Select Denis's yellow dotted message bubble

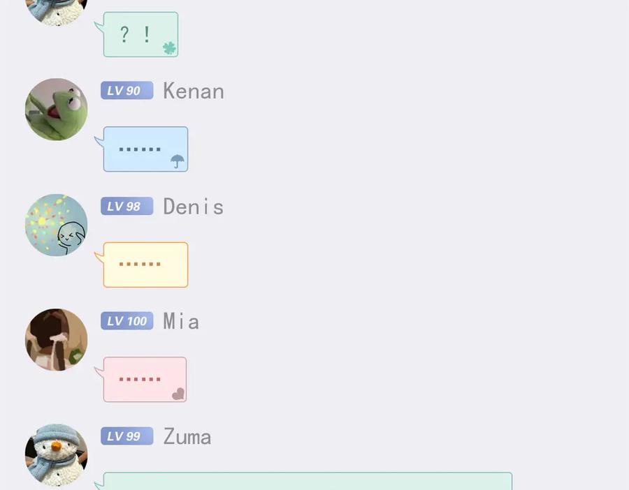click(x=145, y=265)
